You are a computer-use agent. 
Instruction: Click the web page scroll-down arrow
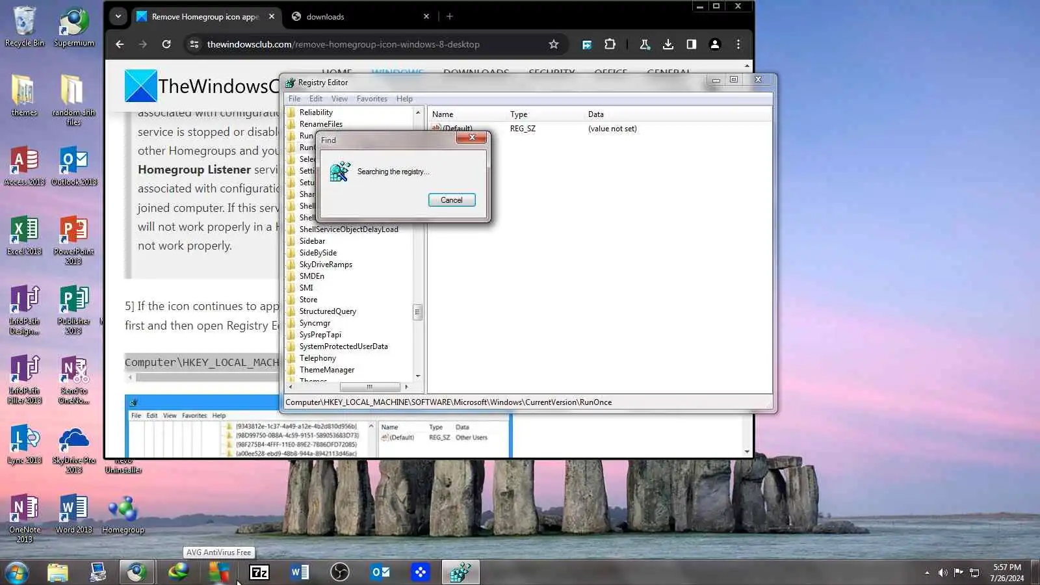click(x=747, y=452)
